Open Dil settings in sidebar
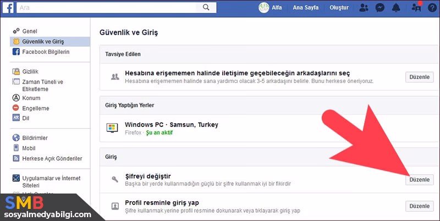 (x=25, y=118)
